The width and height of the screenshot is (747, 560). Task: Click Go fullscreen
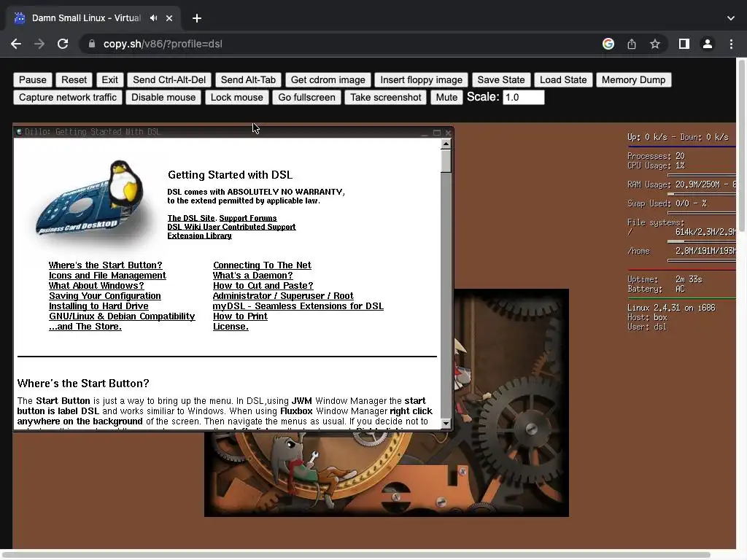coord(306,97)
